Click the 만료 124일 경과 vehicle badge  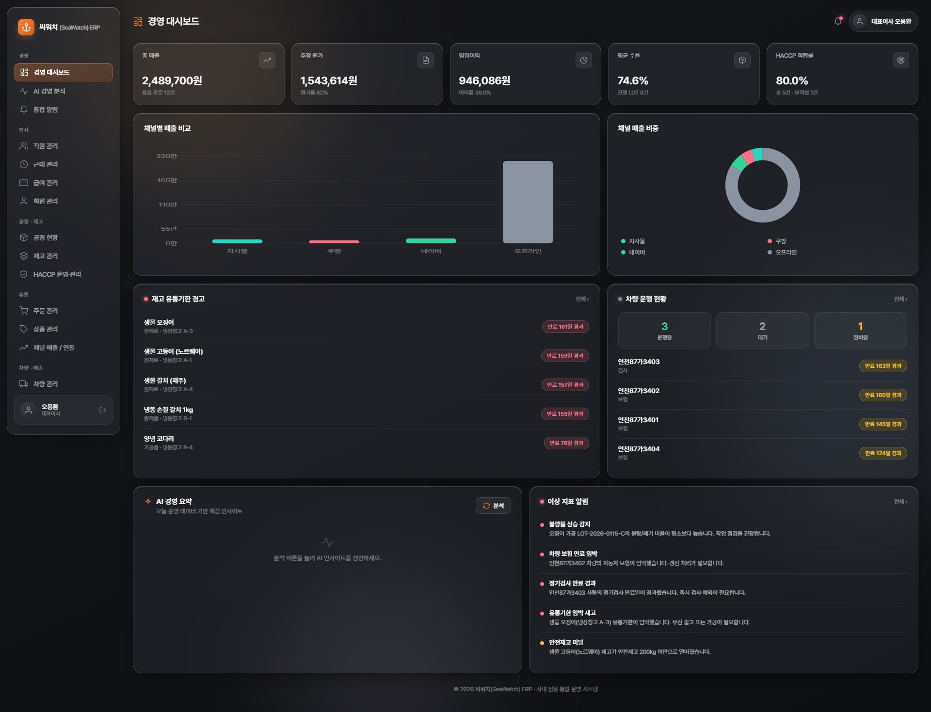(883, 453)
